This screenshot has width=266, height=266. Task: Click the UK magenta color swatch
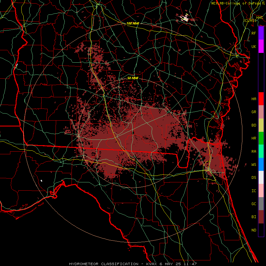(x=261, y=46)
